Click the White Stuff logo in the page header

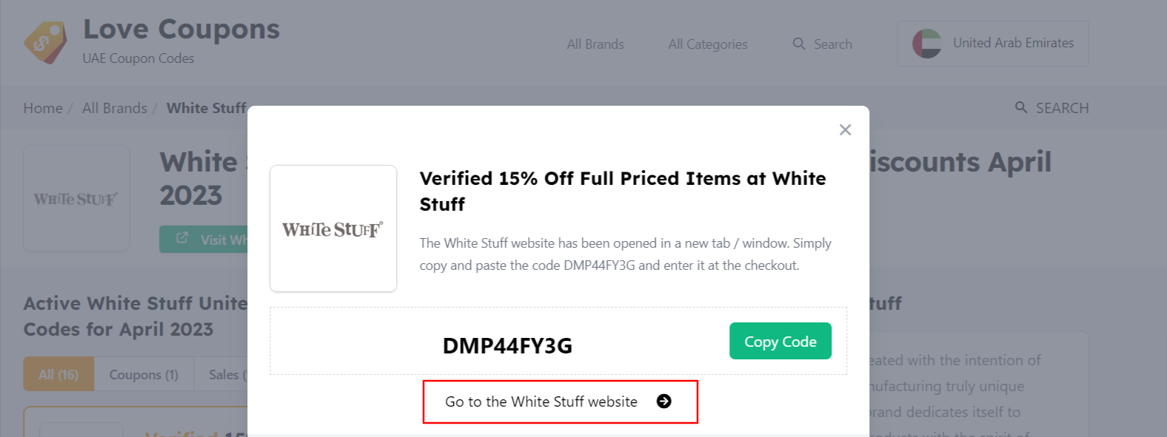(76, 197)
